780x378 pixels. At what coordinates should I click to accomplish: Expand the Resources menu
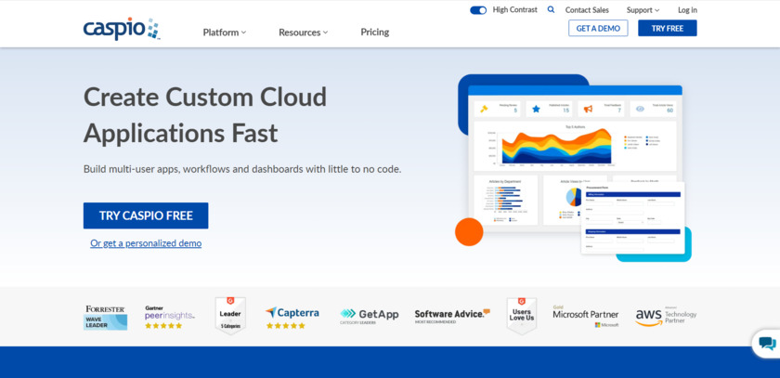point(303,33)
